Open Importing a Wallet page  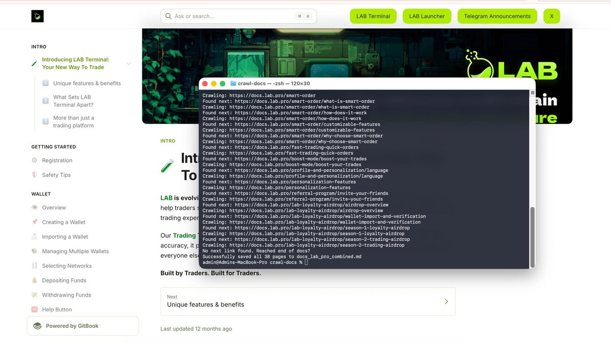(x=65, y=237)
